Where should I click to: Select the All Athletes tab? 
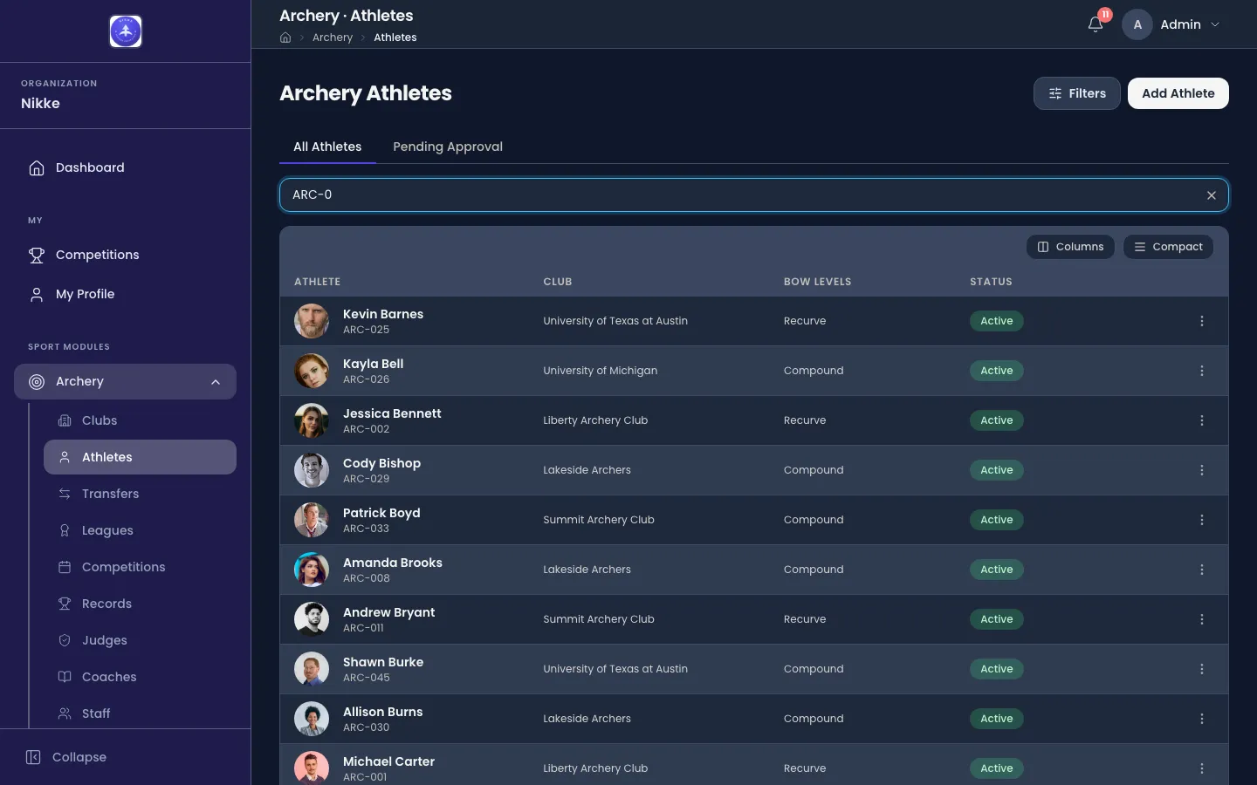tap(327, 147)
